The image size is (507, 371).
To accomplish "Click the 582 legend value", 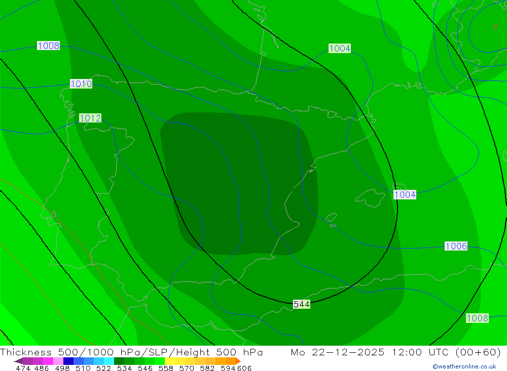I will click(x=207, y=368).
